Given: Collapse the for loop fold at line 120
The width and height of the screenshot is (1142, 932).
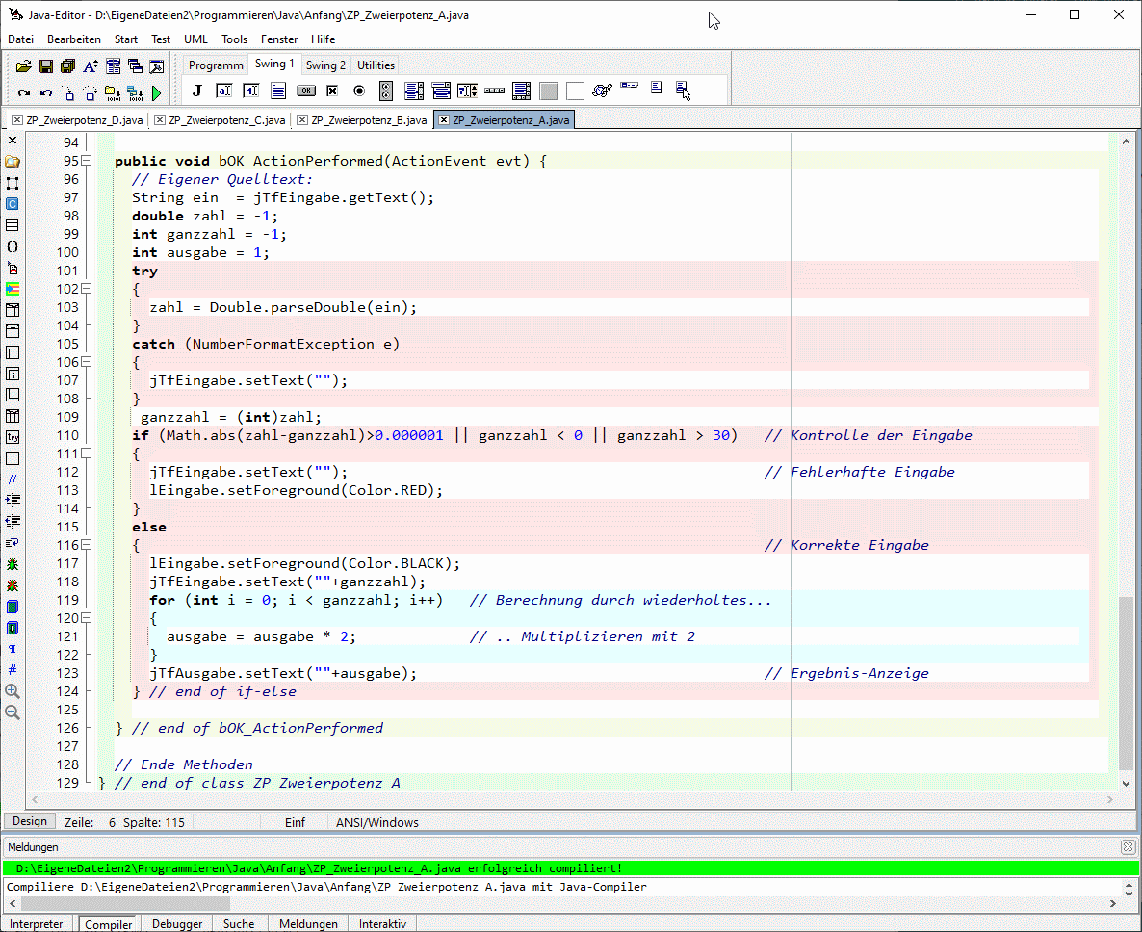Looking at the screenshot, I should (86, 618).
